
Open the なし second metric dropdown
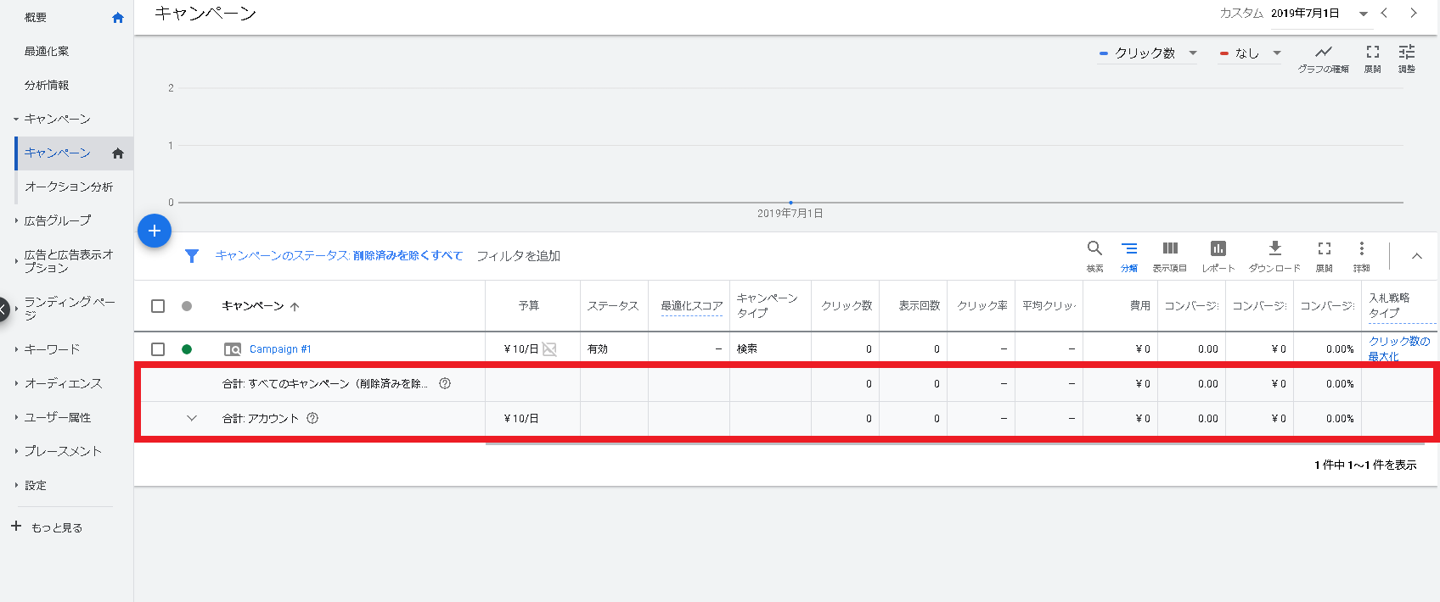pos(1250,53)
